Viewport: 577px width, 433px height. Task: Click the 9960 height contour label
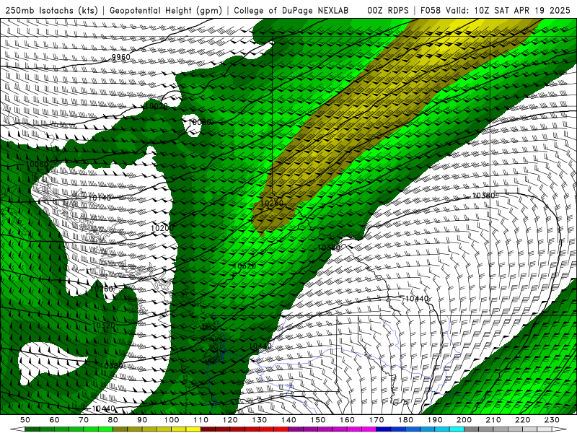(121, 57)
